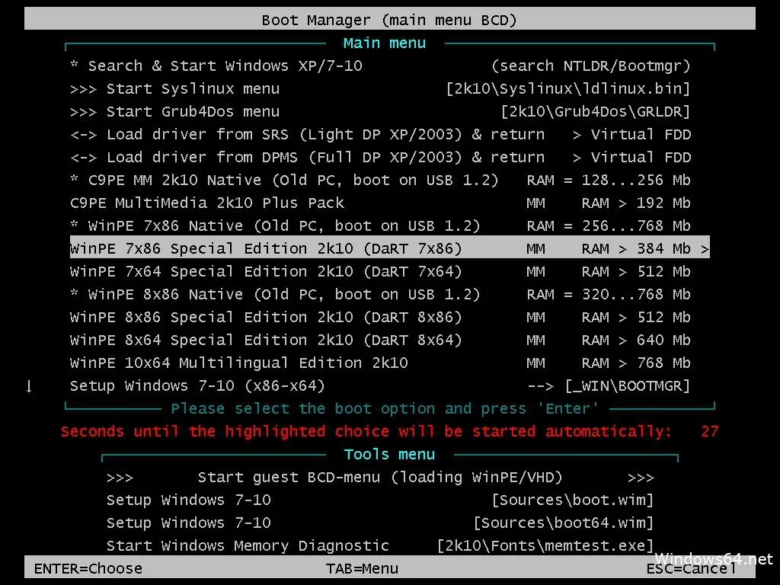780x585 pixels.
Task: Click RAM = 128...256 Mb value
Action: tap(609, 180)
